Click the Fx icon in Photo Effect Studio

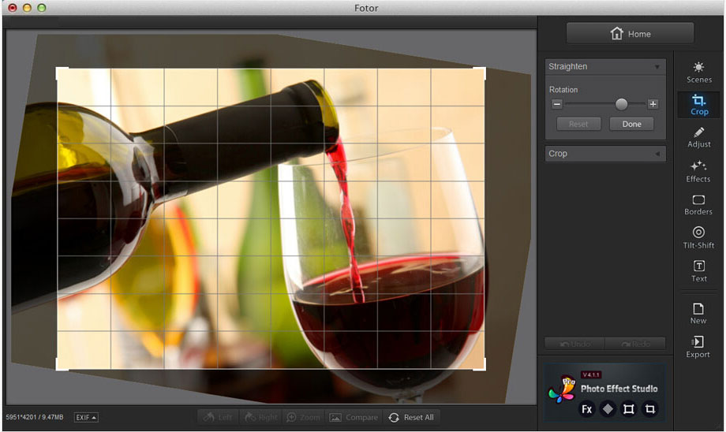click(586, 409)
